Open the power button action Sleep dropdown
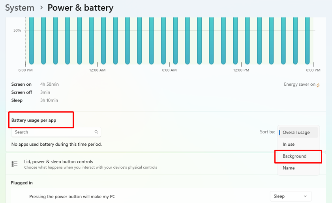332x203 pixels. 290,196
